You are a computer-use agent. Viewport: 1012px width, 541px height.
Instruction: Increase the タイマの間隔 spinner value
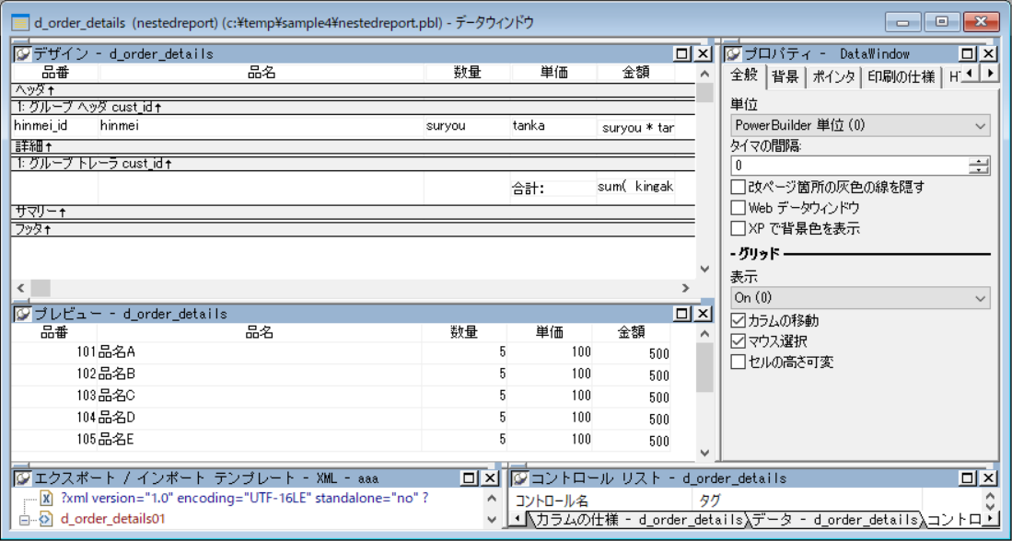[980, 162]
